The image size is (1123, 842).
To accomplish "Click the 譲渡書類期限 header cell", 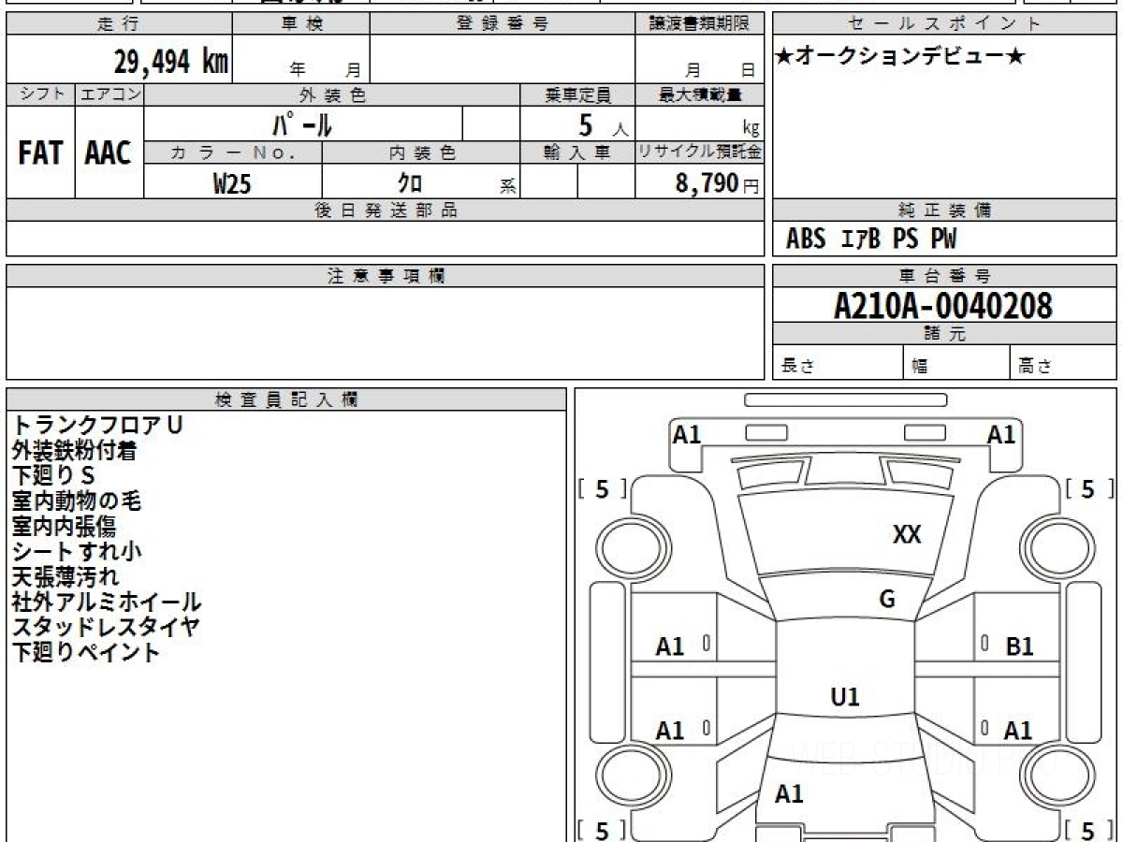I will (x=699, y=24).
